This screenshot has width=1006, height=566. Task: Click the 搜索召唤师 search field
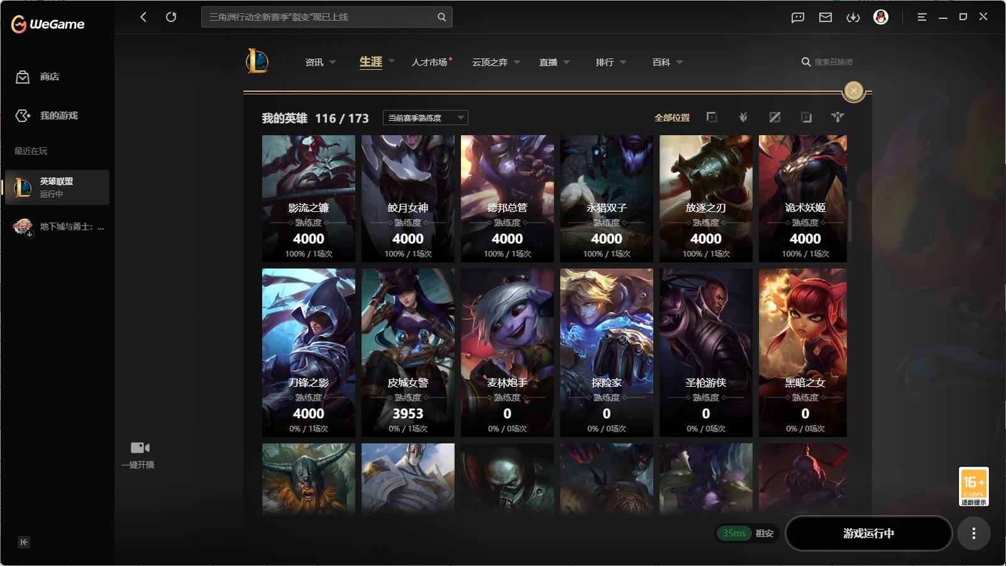(x=827, y=62)
